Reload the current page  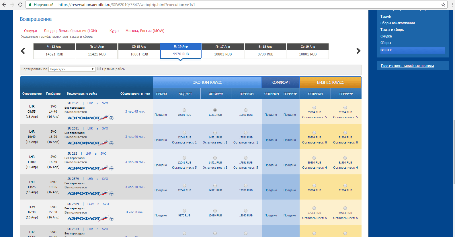click(20, 5)
